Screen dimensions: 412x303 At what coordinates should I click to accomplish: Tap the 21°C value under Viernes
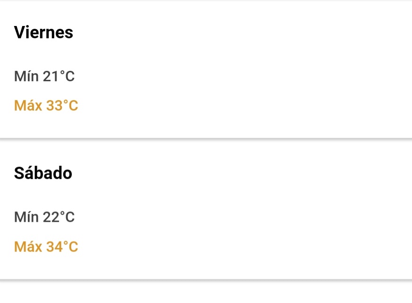pos(59,76)
